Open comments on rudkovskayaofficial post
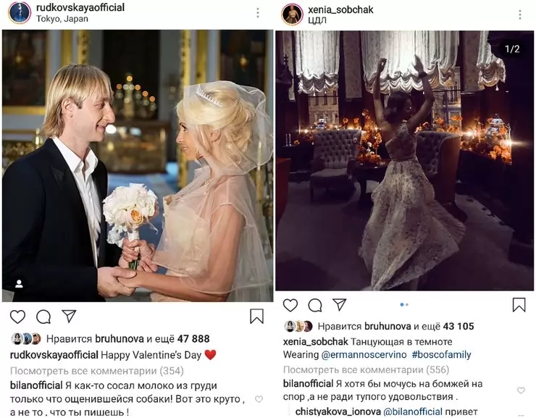This screenshot has height=418, width=536. pyautogui.click(x=43, y=317)
